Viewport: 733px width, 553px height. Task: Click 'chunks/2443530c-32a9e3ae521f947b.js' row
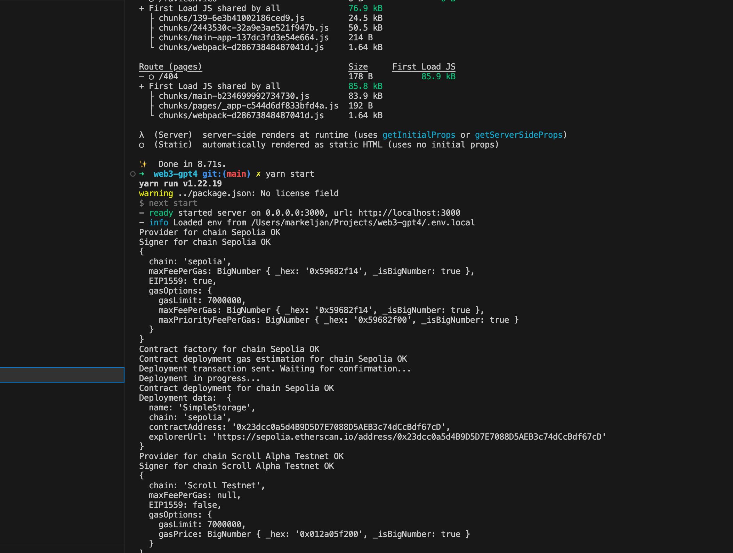(244, 28)
